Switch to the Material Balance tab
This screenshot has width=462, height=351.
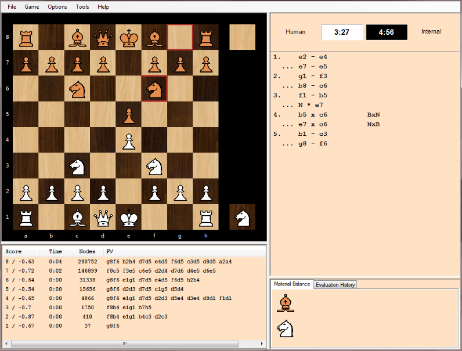(292, 284)
